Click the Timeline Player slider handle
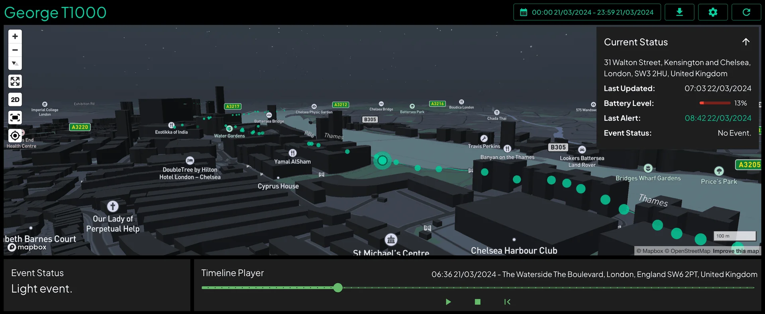This screenshot has height=314, width=765. [338, 288]
